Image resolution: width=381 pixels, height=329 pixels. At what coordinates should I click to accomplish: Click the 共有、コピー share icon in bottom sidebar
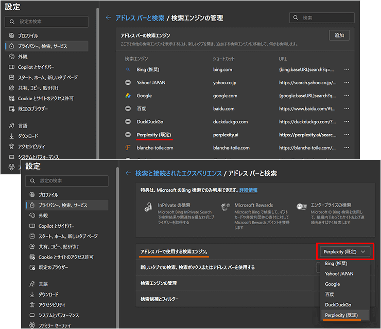point(32,247)
